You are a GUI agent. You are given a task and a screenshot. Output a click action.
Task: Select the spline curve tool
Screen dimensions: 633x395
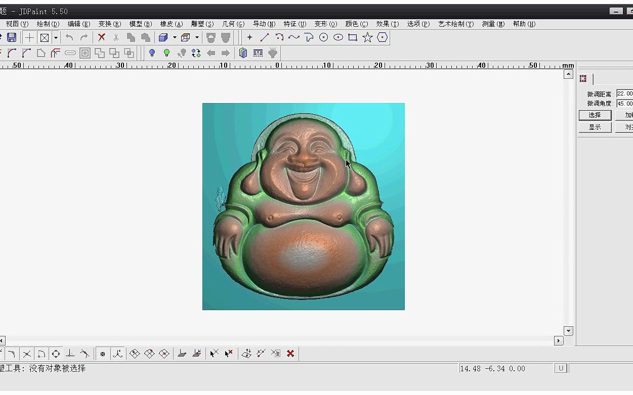[x=294, y=37]
